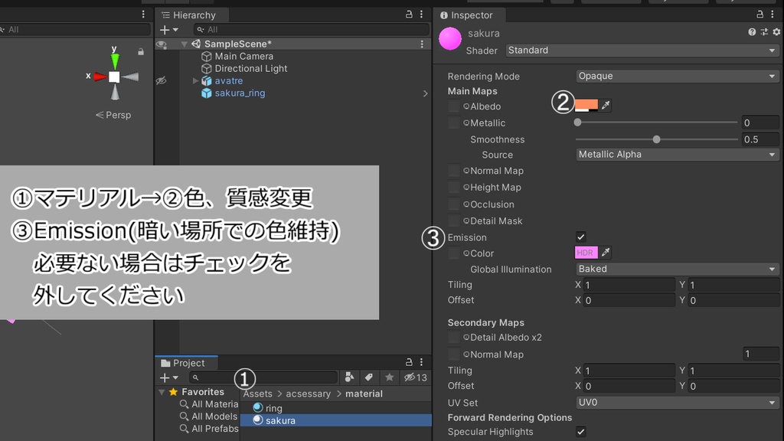Screen dimensions: 784x441
Task: Open the Inspector settings gear icon
Action: point(775,33)
